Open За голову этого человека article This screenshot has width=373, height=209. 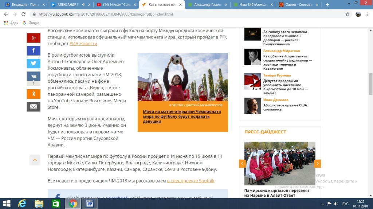[x=285, y=38]
